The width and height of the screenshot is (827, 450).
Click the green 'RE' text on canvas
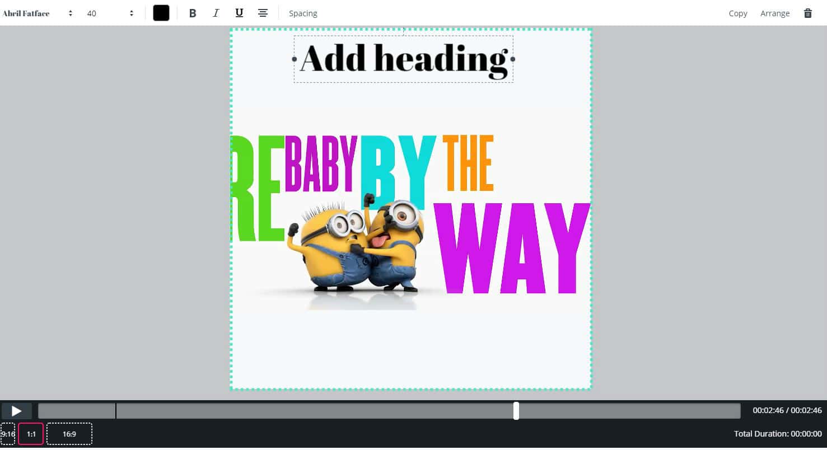(x=258, y=189)
